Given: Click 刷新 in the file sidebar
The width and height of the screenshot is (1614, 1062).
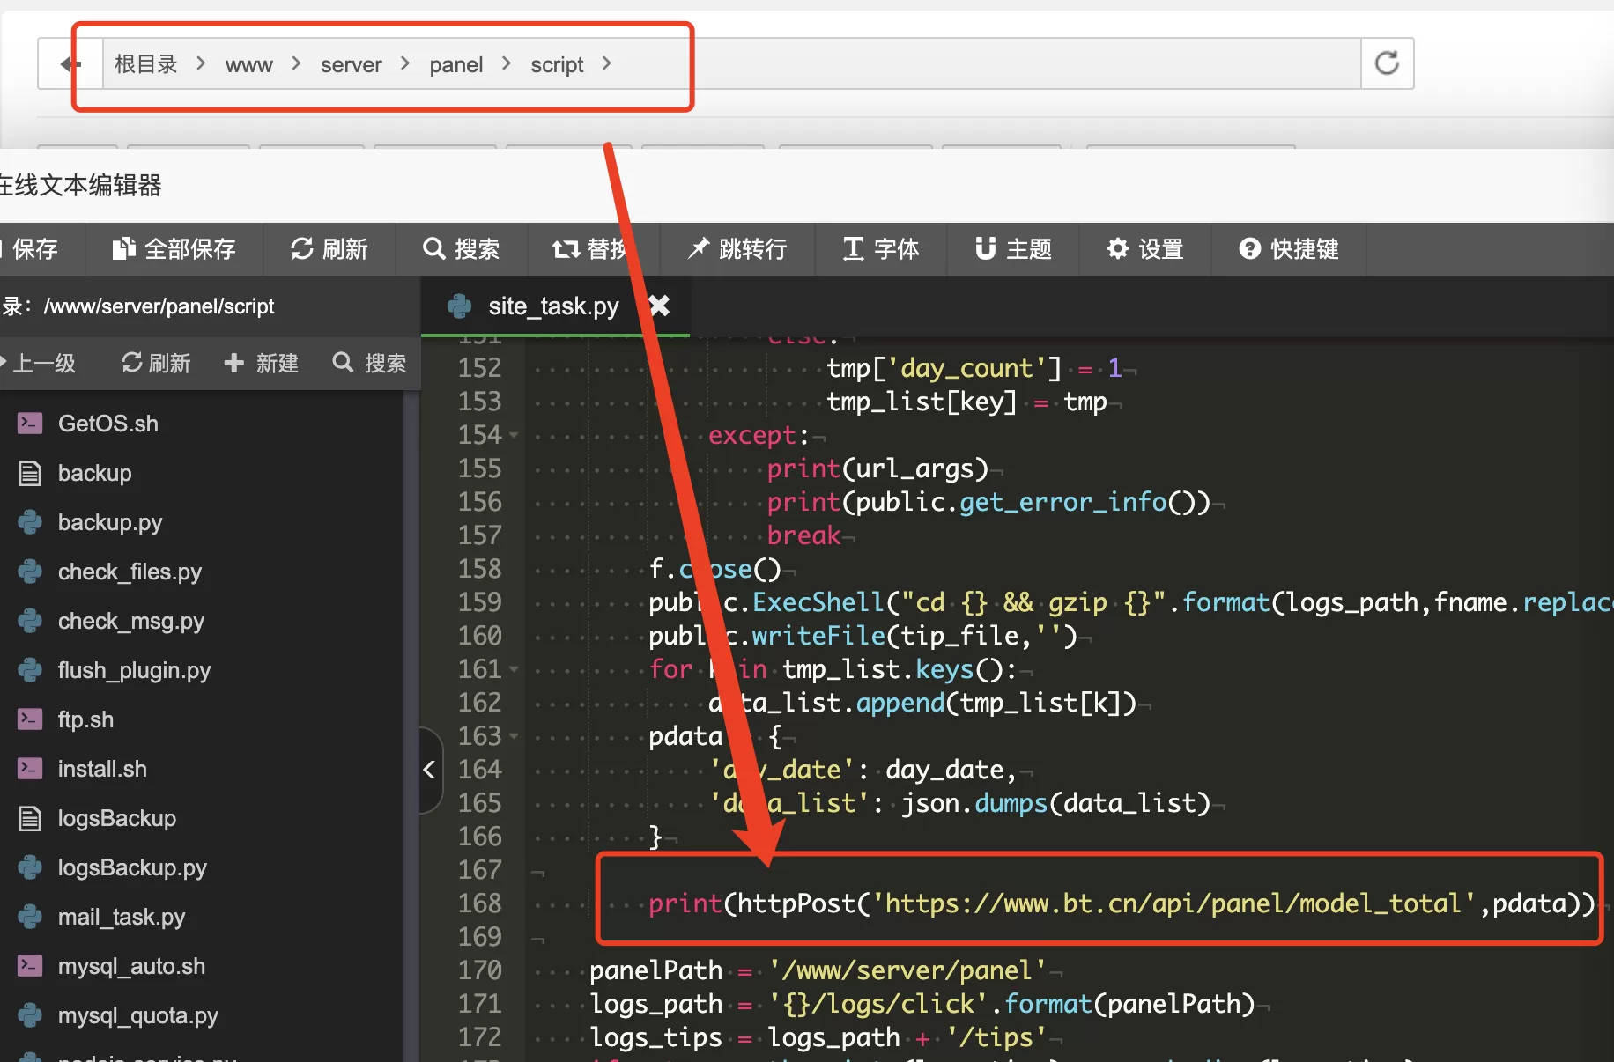Looking at the screenshot, I should tap(156, 363).
